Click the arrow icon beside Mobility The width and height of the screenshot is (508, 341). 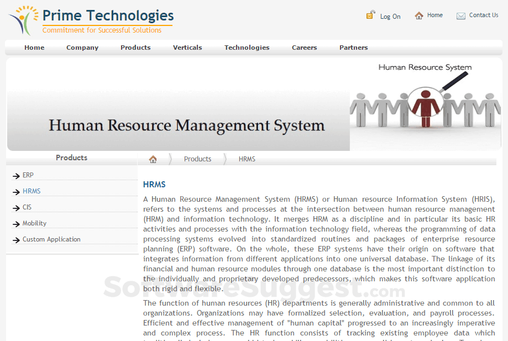pos(15,223)
